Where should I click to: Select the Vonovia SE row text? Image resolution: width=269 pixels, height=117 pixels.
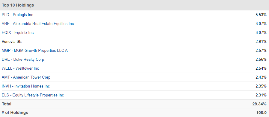point(12,41)
